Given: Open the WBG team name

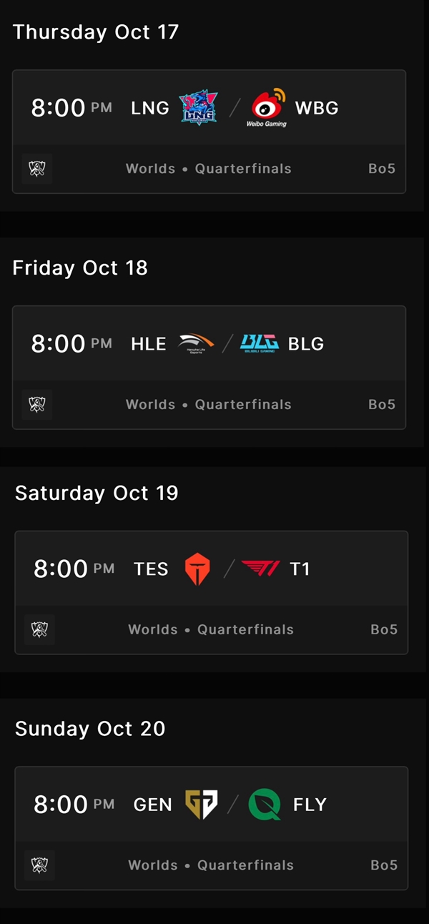Looking at the screenshot, I should coord(317,108).
